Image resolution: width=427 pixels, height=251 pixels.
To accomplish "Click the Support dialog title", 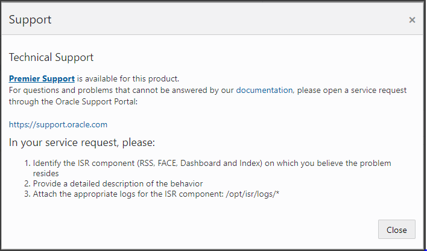I will click(x=30, y=20).
